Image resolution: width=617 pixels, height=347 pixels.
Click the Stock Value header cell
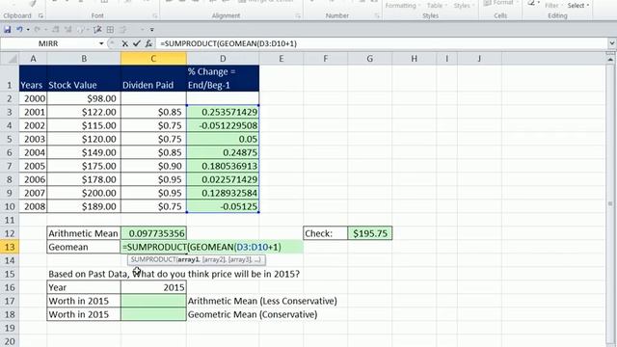84,79
